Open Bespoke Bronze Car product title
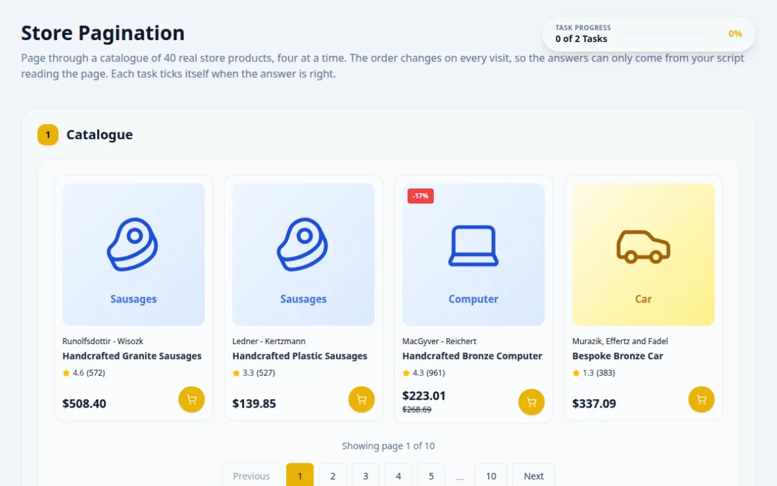 pyautogui.click(x=618, y=356)
